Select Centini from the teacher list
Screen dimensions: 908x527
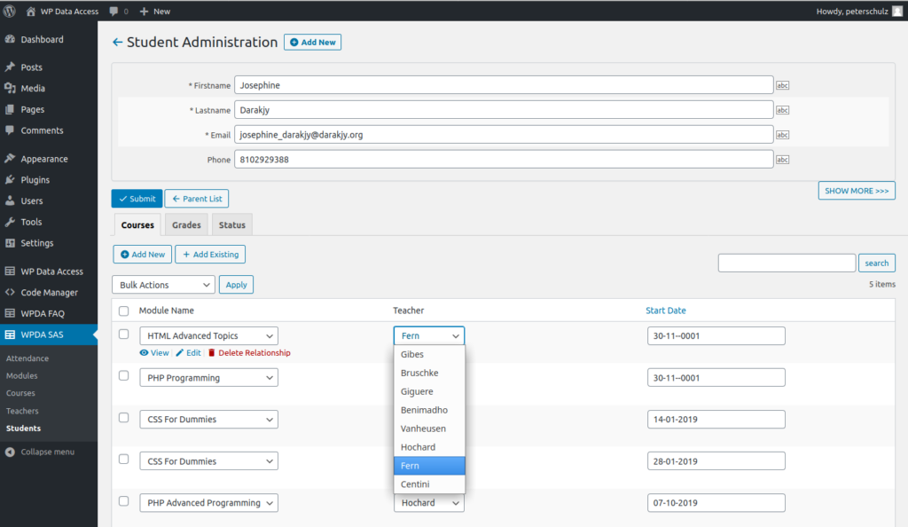tap(429, 484)
